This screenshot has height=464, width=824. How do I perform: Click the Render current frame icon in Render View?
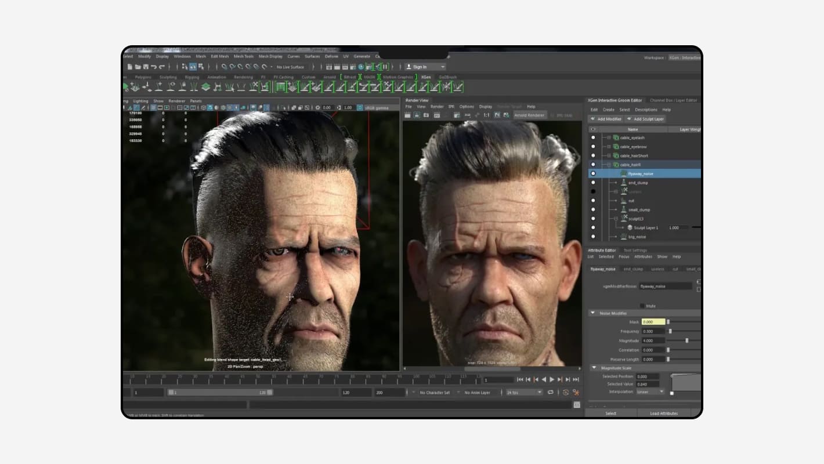point(408,114)
